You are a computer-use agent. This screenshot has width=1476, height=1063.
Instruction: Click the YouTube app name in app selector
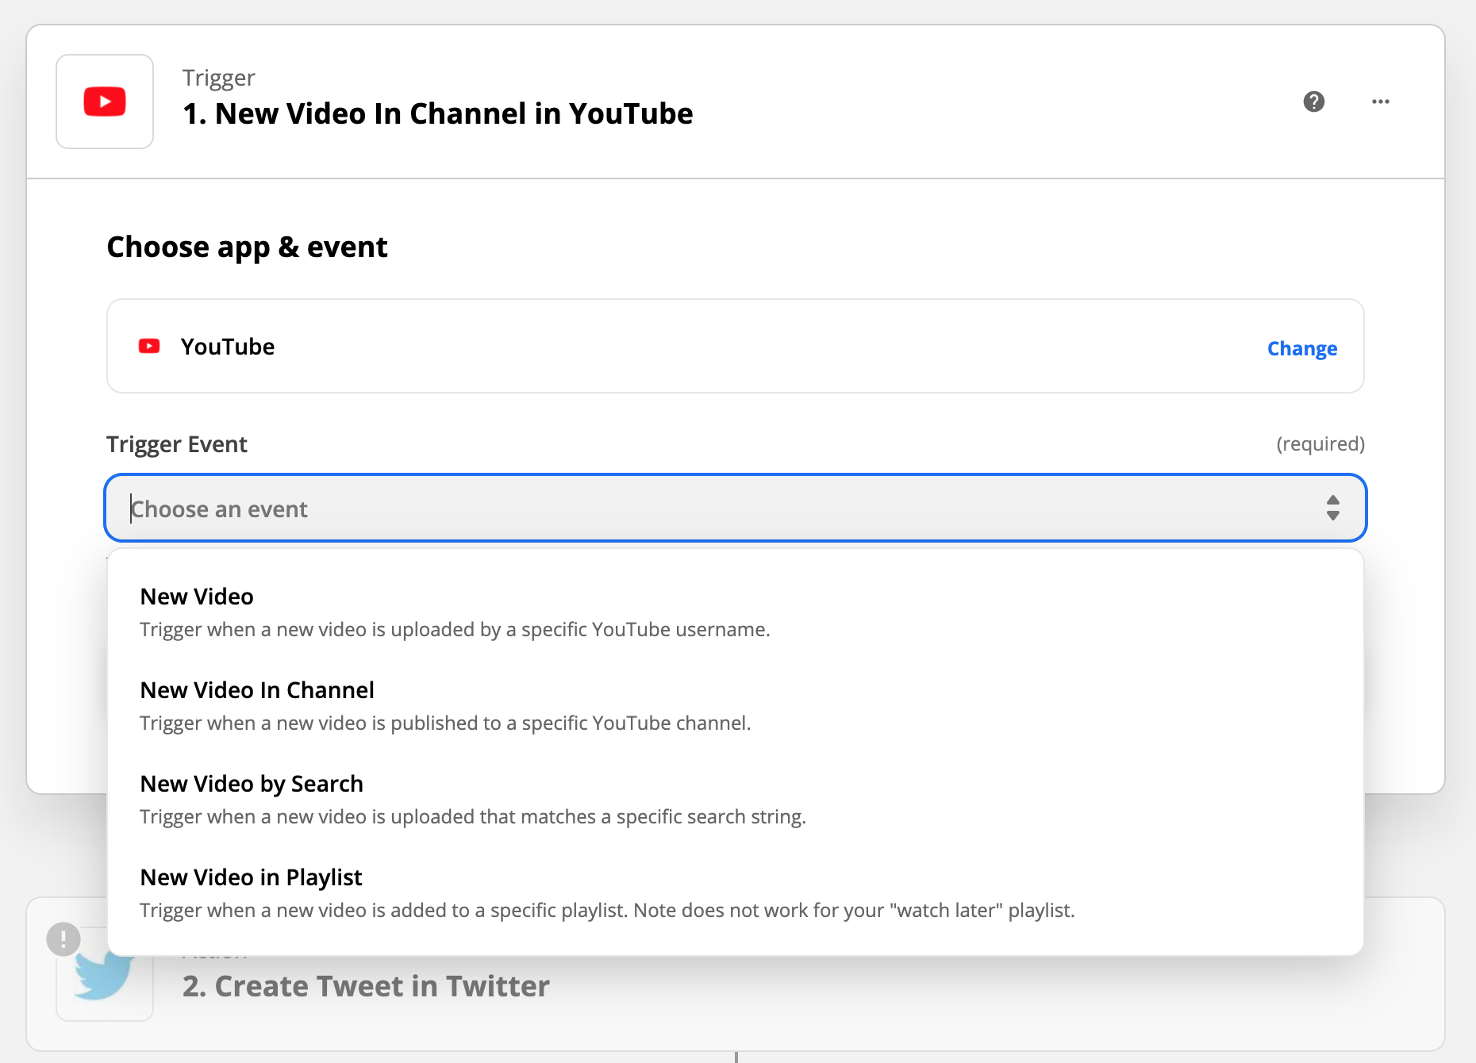click(228, 347)
